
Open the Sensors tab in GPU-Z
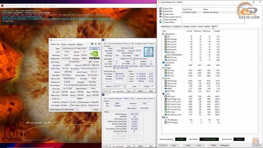[x=64, y=44]
